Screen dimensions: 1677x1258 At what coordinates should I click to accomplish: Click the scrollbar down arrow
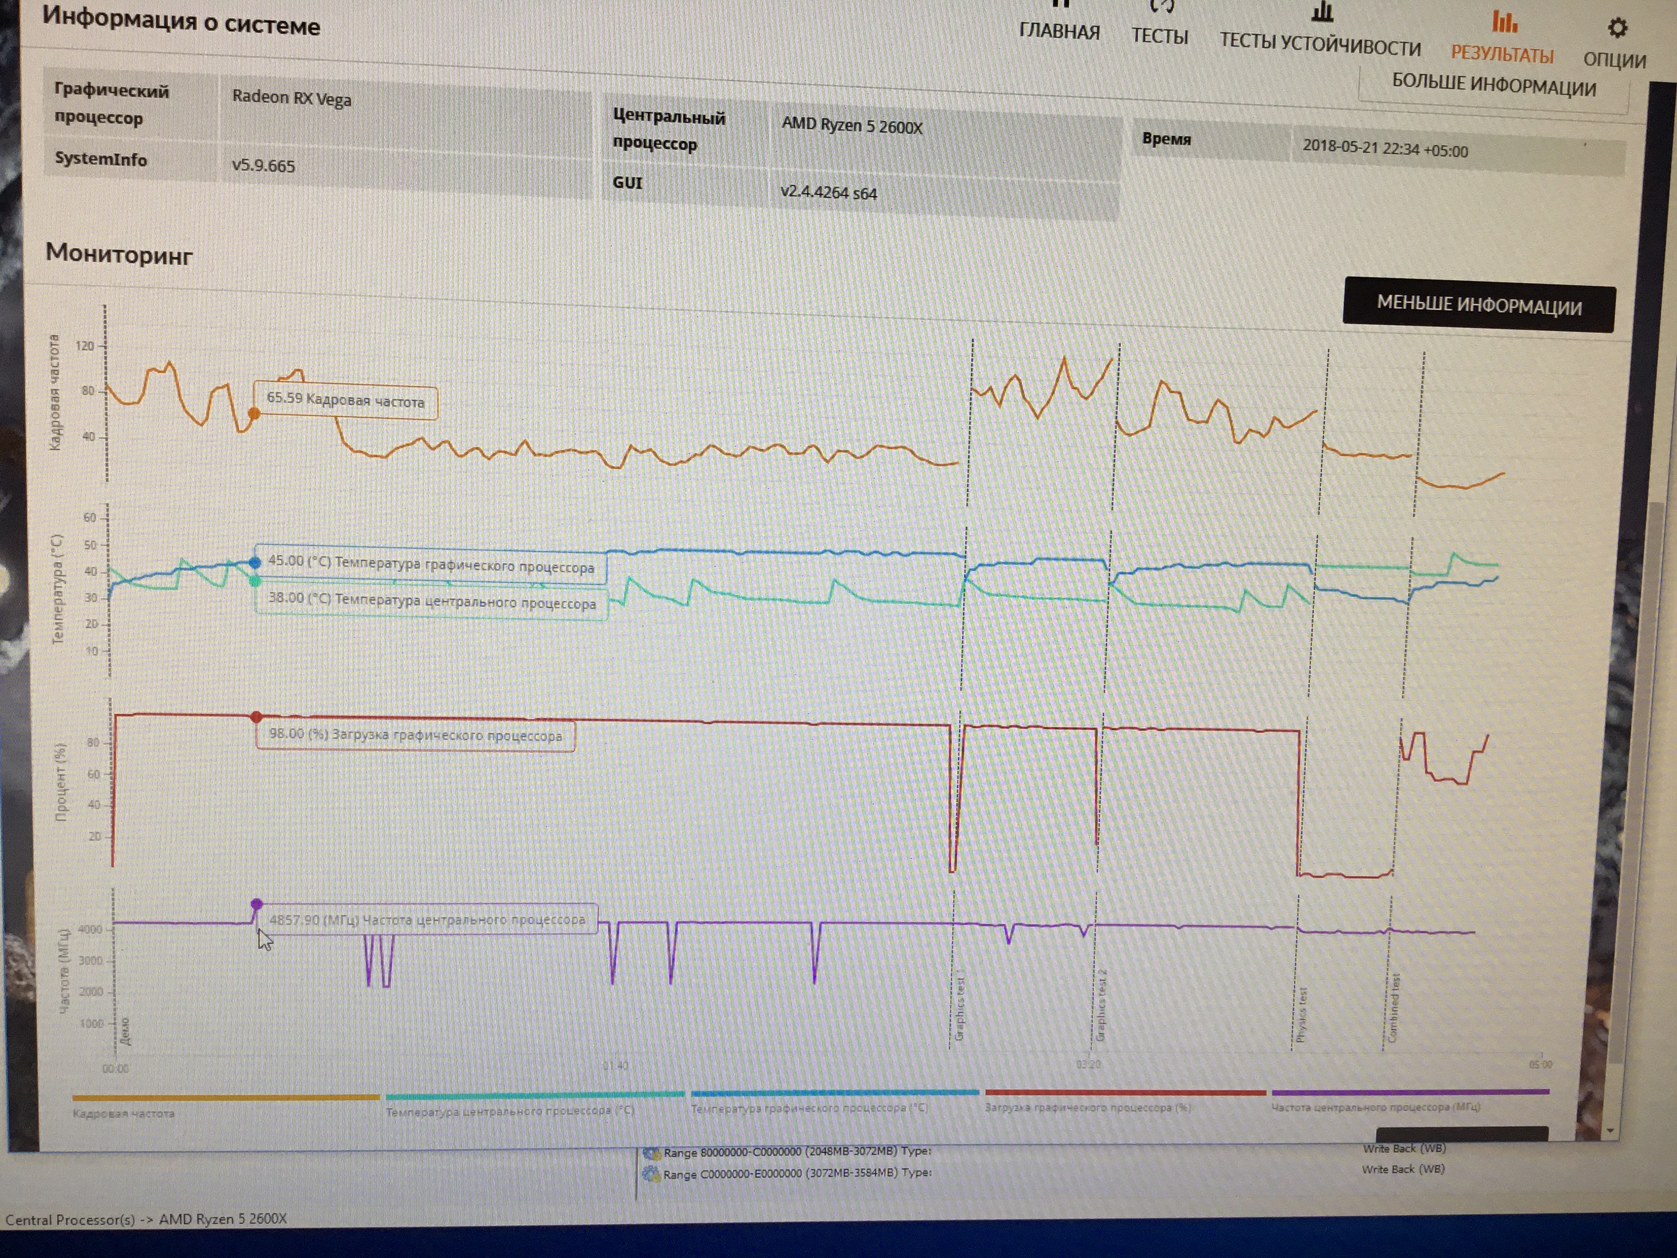pos(1610,1132)
